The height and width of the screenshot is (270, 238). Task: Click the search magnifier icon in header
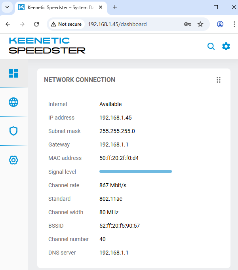click(211, 46)
